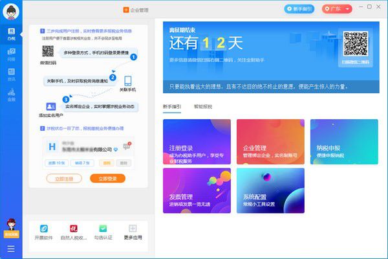
Task: Minimize the application window
Action: [x=361, y=6]
